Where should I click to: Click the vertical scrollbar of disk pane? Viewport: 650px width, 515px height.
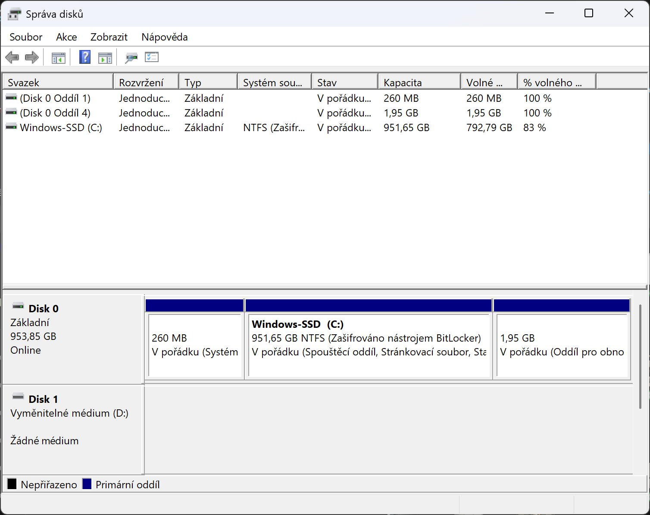[x=640, y=356]
